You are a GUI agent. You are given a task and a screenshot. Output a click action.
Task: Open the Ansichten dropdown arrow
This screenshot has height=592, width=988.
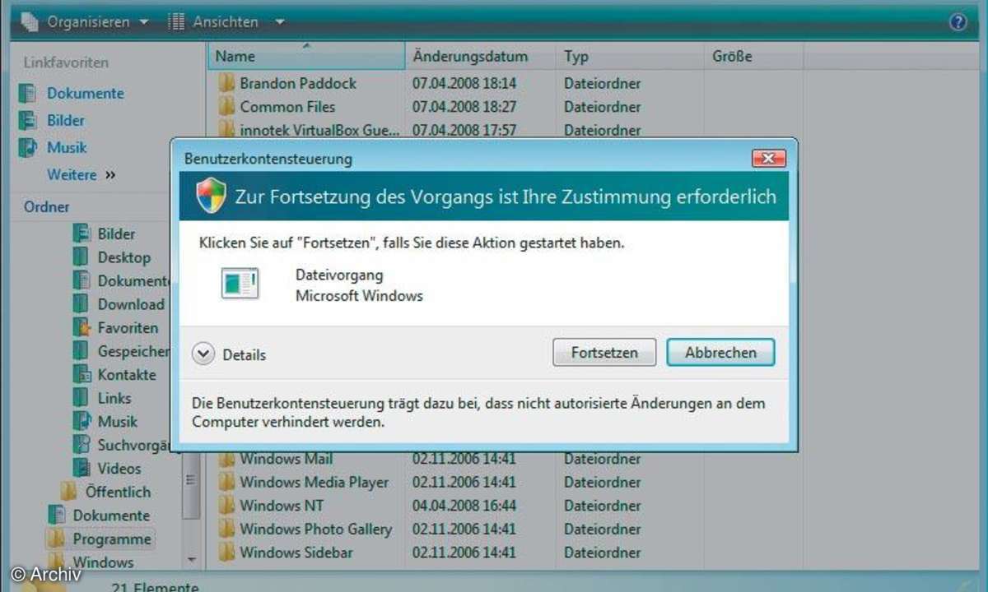pyautogui.click(x=280, y=22)
